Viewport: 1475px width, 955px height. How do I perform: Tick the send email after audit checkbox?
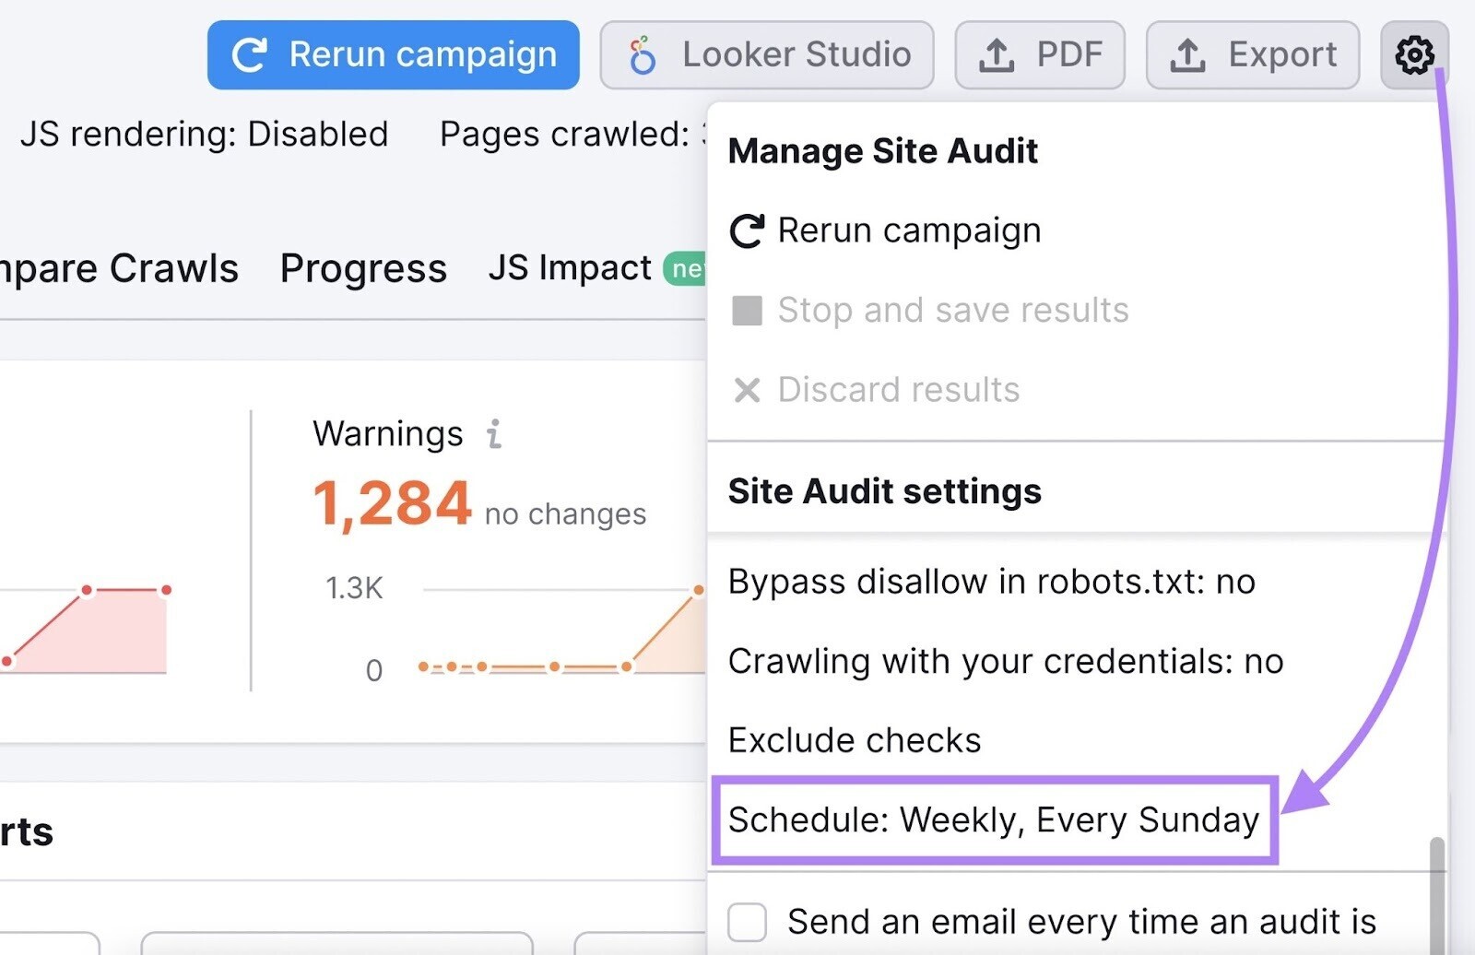pyautogui.click(x=747, y=922)
